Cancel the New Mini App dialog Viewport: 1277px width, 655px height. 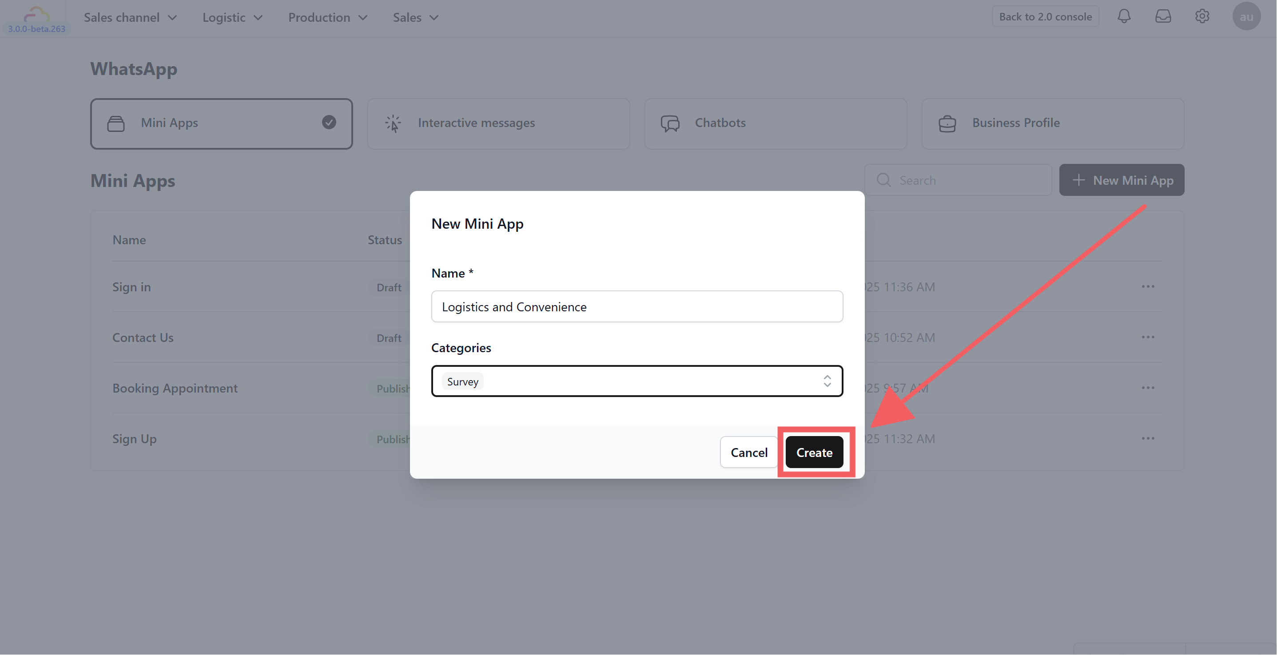pyautogui.click(x=748, y=452)
